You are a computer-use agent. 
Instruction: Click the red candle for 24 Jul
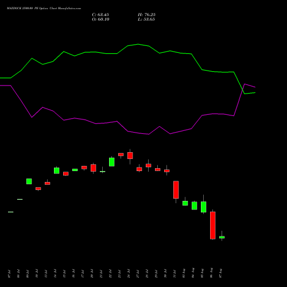(x=130, y=156)
